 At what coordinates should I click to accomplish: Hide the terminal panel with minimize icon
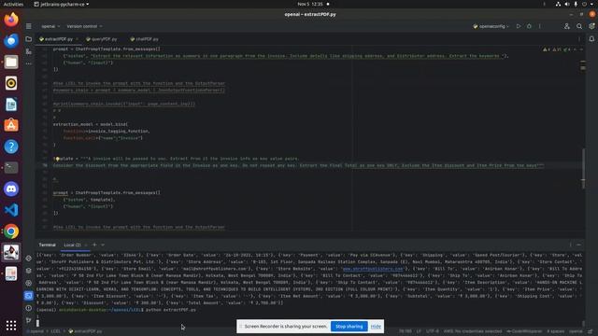pyautogui.click(x=579, y=245)
